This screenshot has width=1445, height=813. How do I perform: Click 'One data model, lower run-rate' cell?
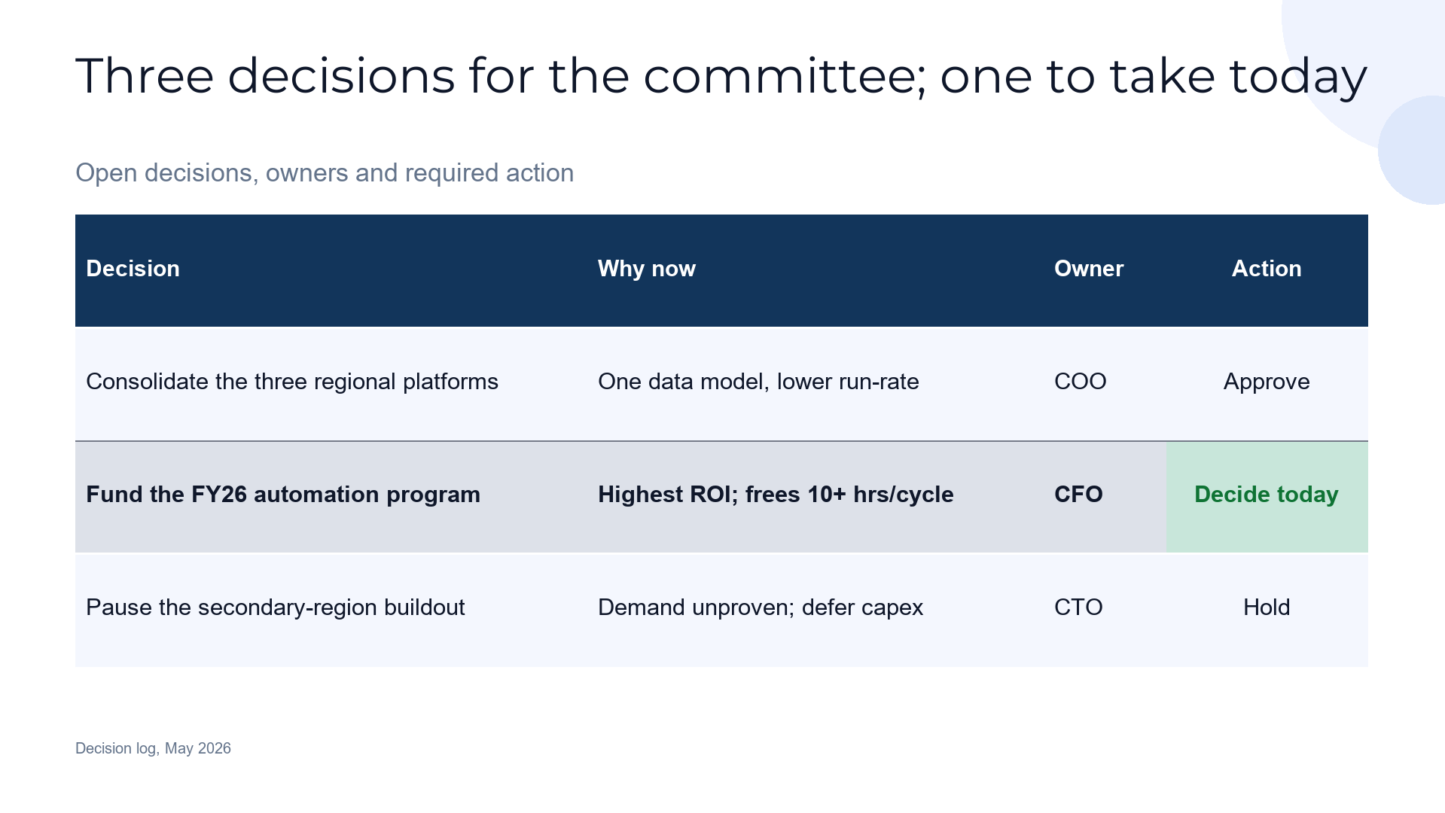pyautogui.click(x=815, y=384)
